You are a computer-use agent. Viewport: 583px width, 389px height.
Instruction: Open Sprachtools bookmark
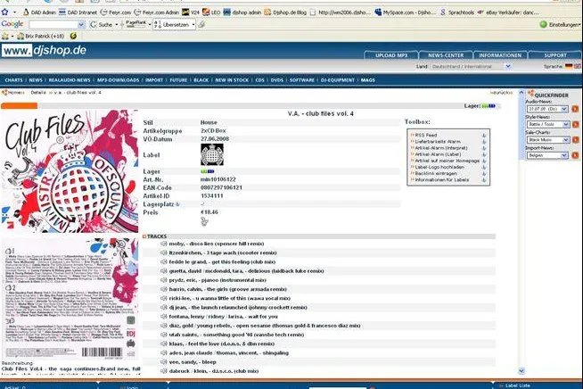[457, 12]
